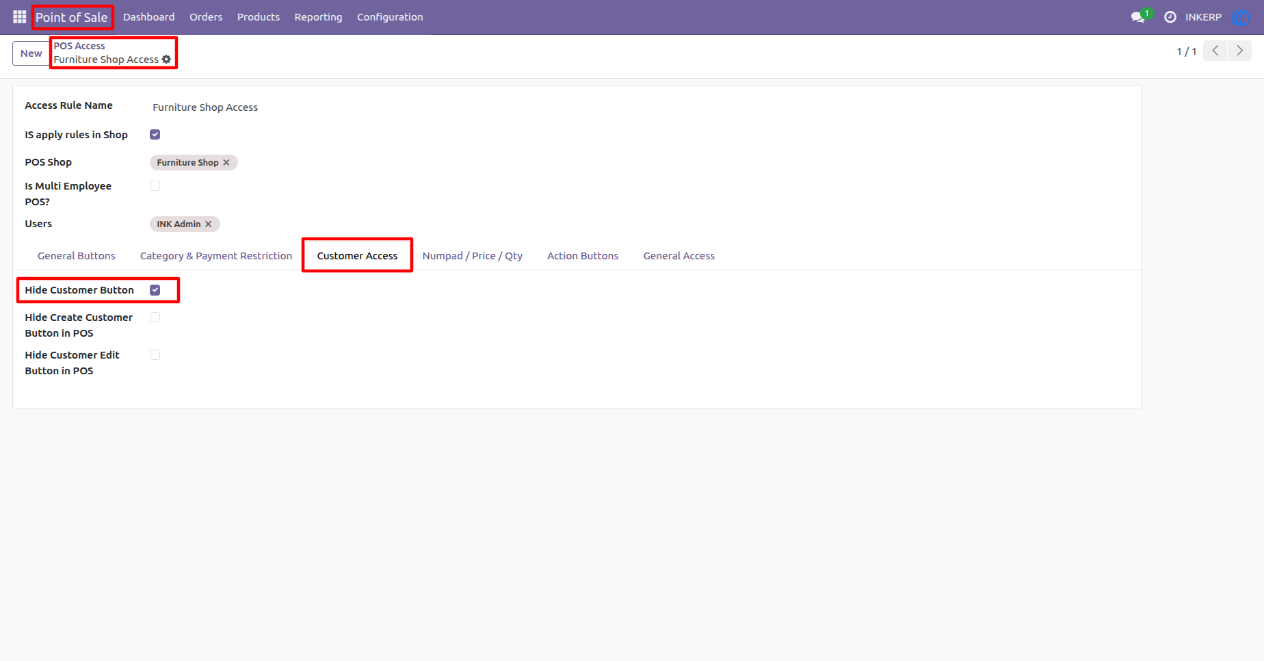Open the Orders menu
1264x661 pixels.
click(x=206, y=17)
